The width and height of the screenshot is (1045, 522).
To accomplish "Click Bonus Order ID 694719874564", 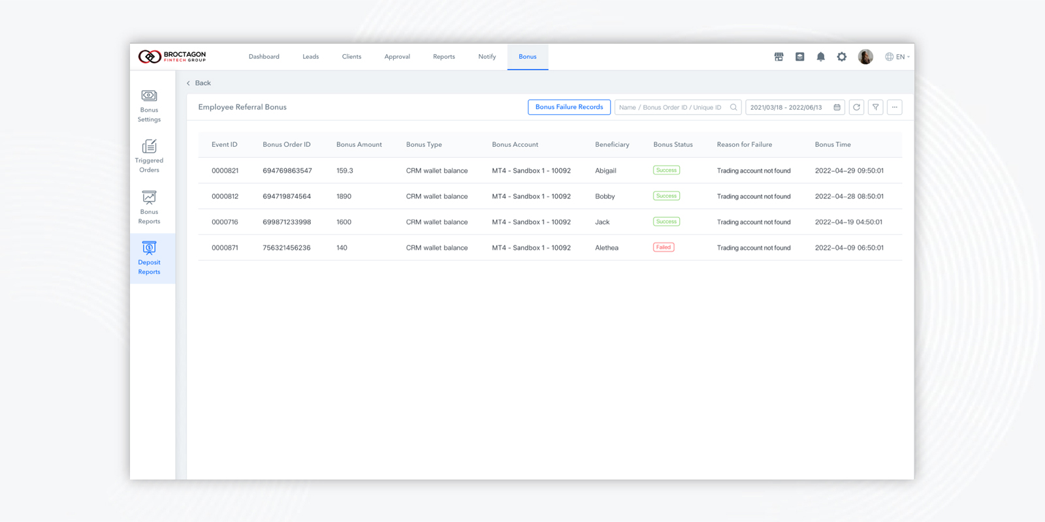I will tap(287, 196).
